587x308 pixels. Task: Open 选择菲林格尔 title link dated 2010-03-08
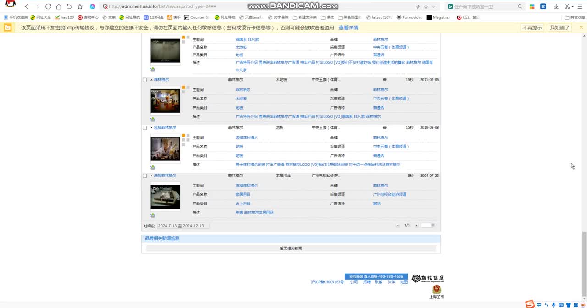coord(165,128)
